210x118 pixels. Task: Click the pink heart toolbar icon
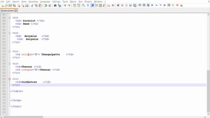tap(177, 5)
